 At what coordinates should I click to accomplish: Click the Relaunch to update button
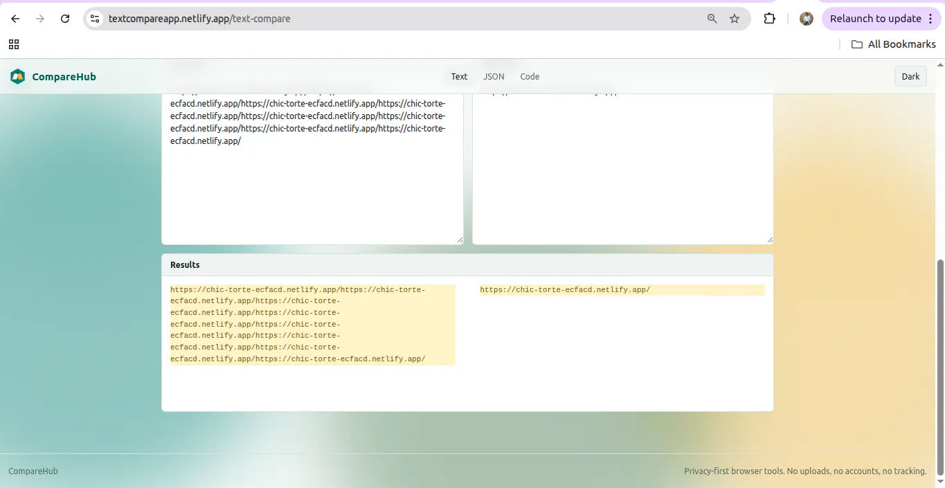tap(875, 19)
